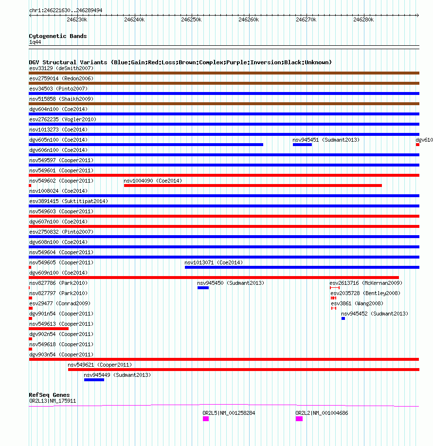433x446 pixels.
Task: Click the Cytogenetic Bands track title
Action: pos(58,37)
